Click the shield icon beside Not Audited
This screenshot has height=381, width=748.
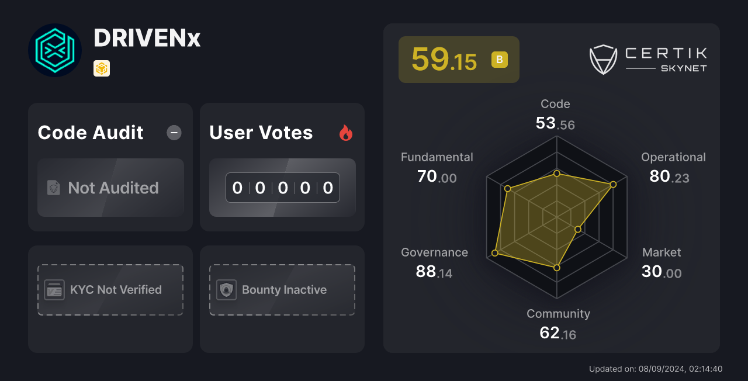[53, 188]
